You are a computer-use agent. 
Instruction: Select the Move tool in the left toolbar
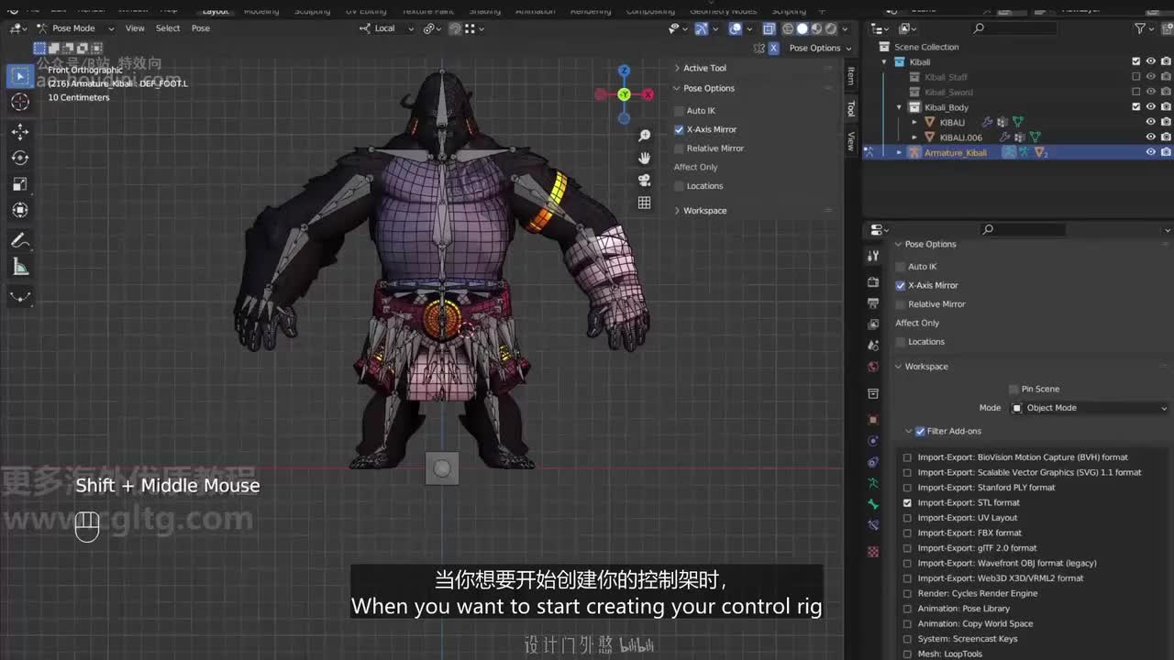[20, 131]
